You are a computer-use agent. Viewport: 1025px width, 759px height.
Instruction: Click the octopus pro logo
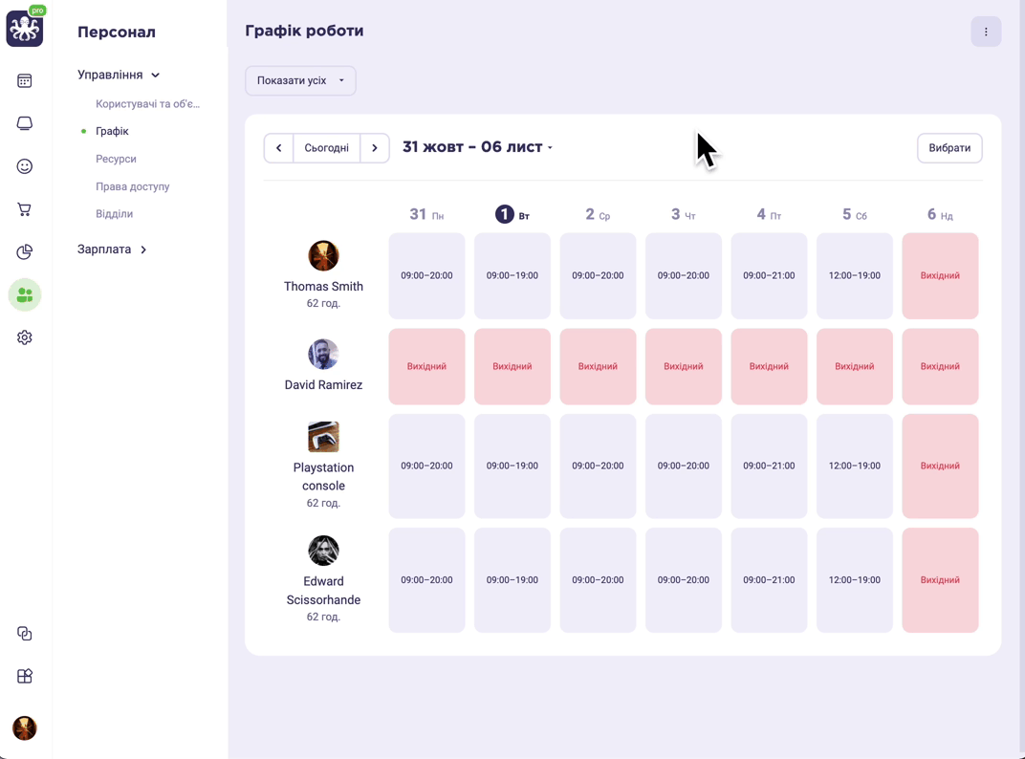(25, 26)
